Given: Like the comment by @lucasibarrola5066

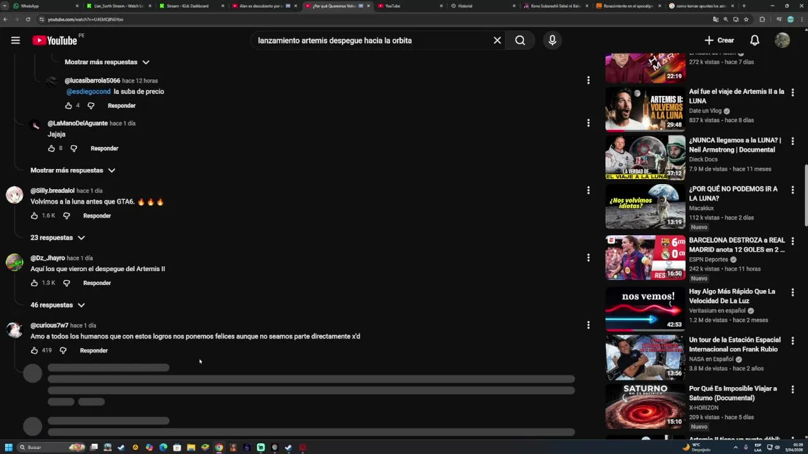Looking at the screenshot, I should (69, 106).
